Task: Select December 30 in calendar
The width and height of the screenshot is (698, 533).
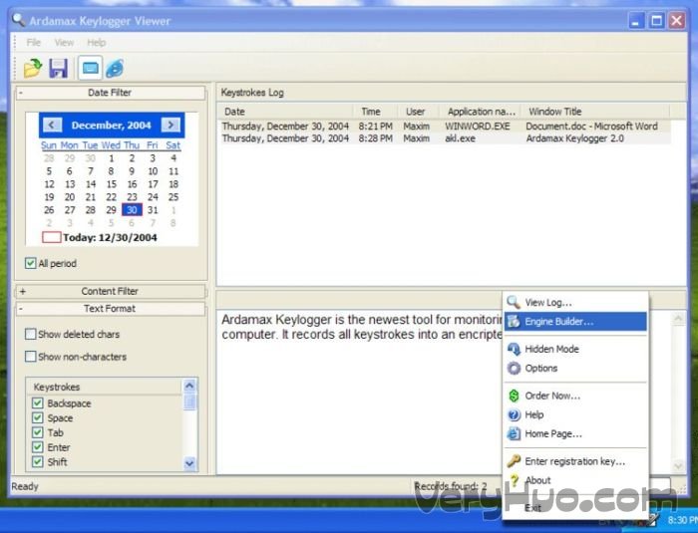Action: tap(132, 210)
